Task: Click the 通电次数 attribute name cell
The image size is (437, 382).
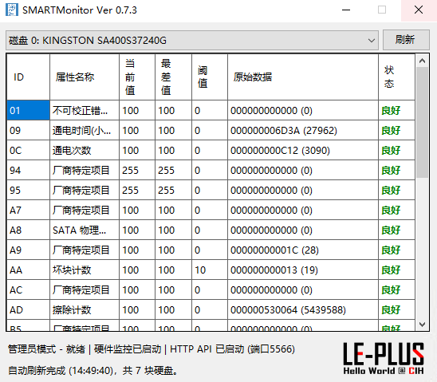Action: 85,150
